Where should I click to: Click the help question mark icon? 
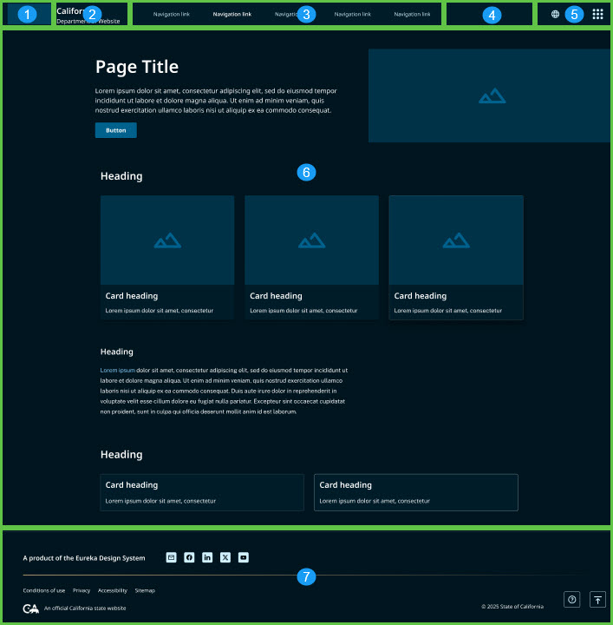(x=572, y=600)
